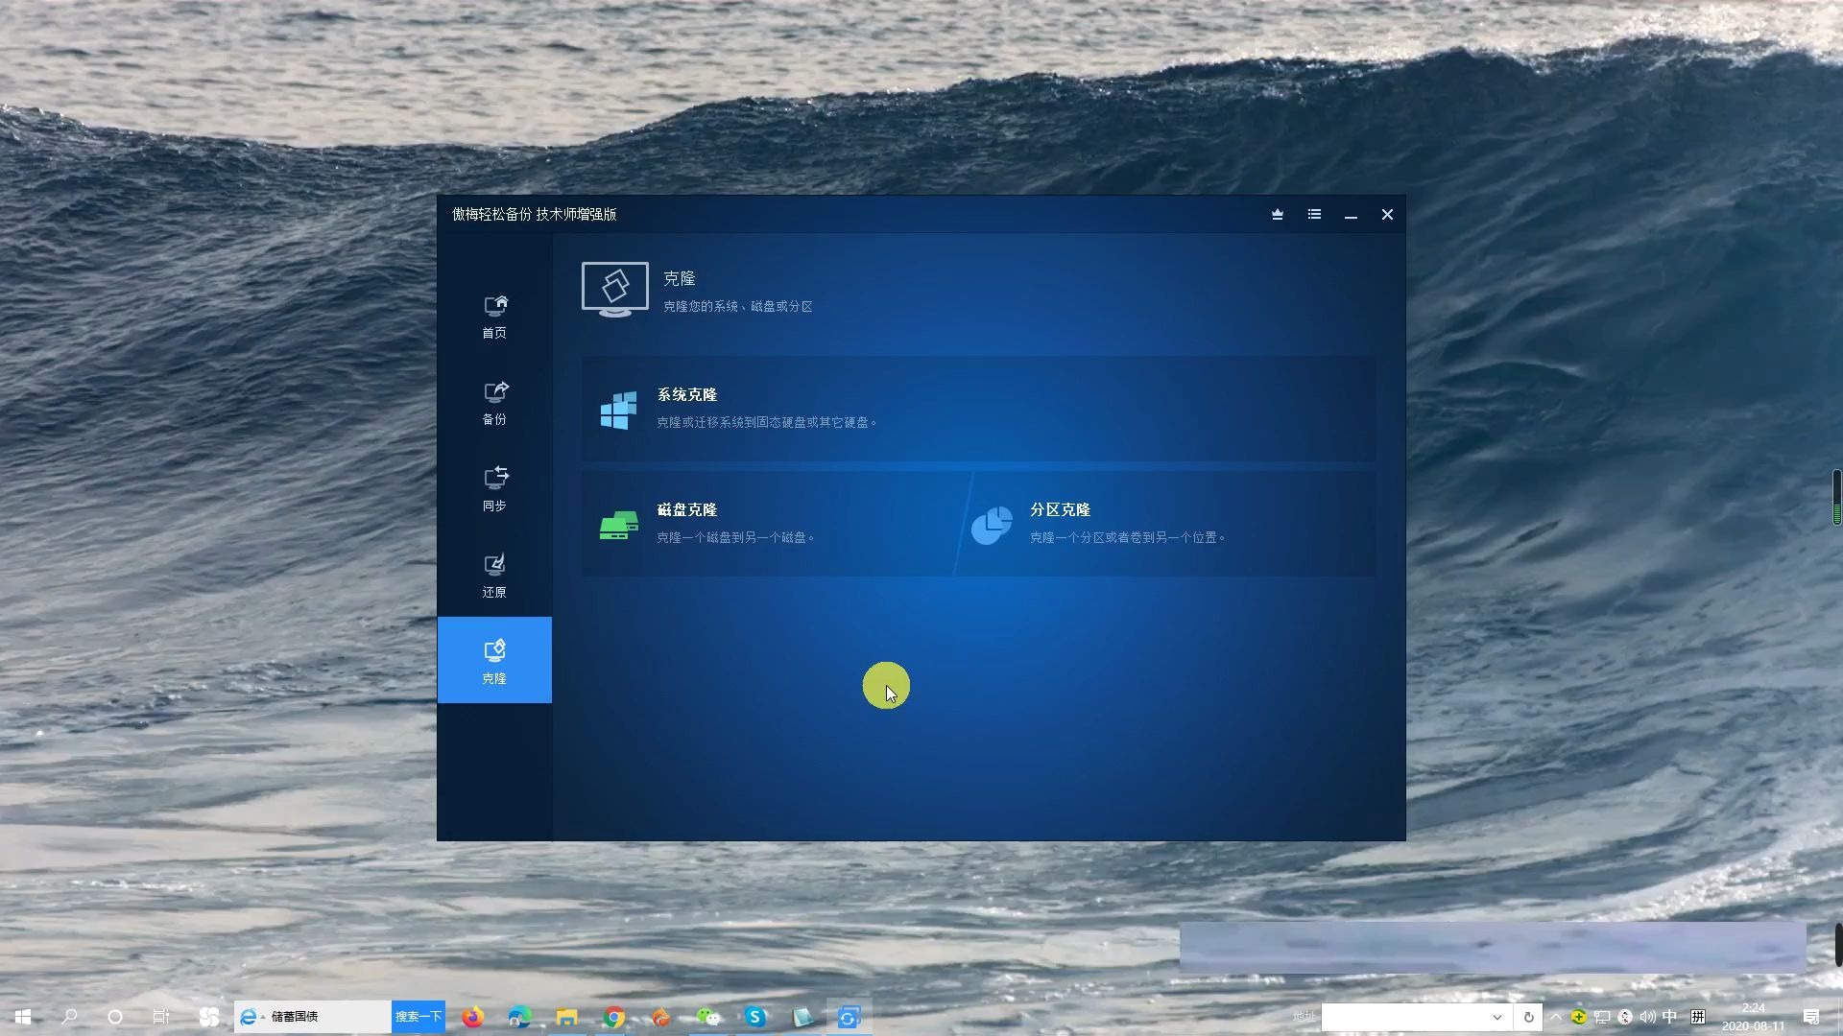Viewport: 1843px width, 1036px height.
Task: Click the IE icon in taskbar search box
Action: (249, 1017)
